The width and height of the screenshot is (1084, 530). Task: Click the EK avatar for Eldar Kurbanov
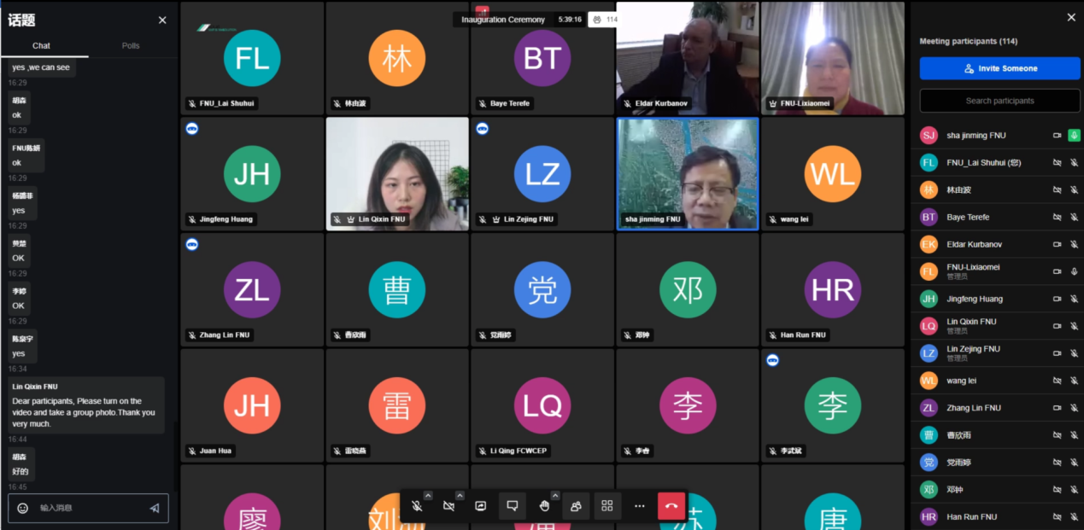click(x=929, y=244)
